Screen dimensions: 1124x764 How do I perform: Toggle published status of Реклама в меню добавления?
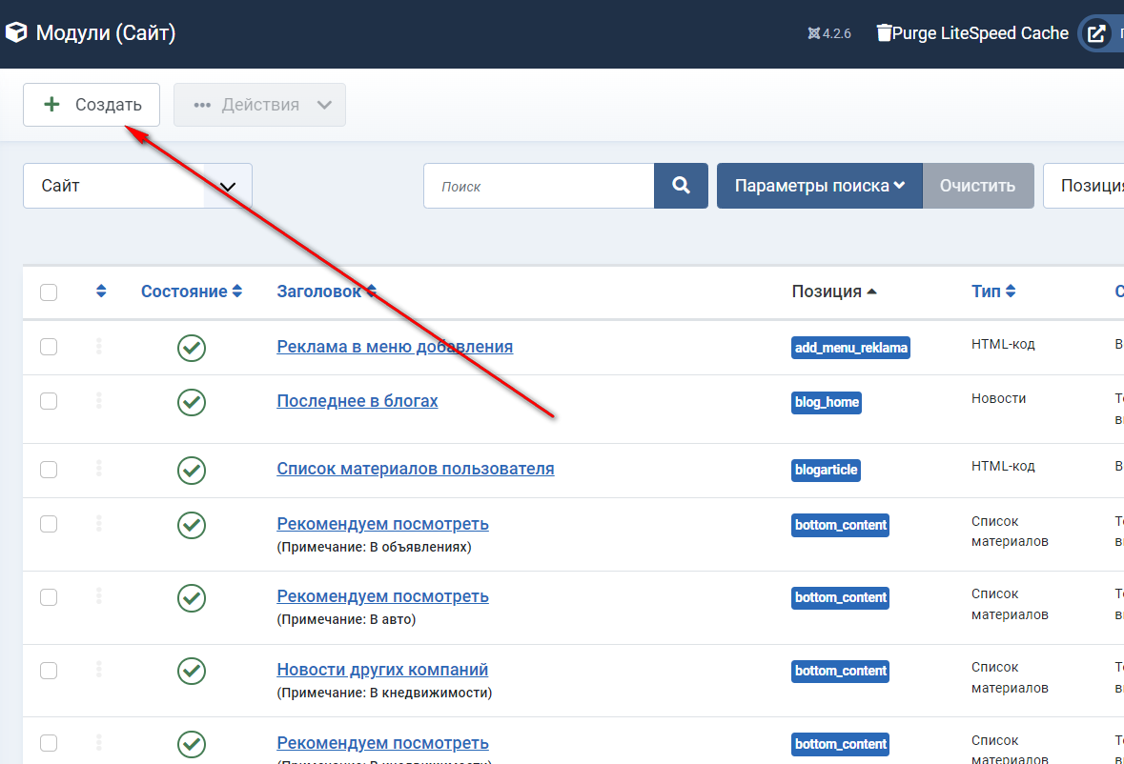tap(192, 348)
